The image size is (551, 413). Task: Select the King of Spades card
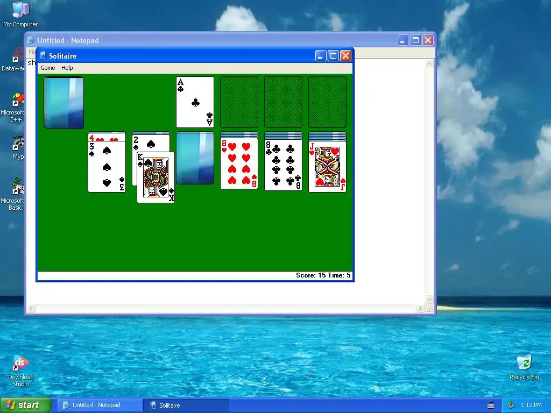click(156, 177)
